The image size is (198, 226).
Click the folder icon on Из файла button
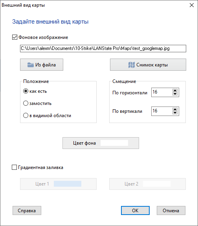31,65
